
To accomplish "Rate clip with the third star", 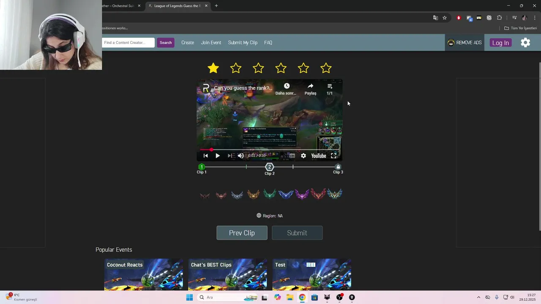I will (258, 68).
